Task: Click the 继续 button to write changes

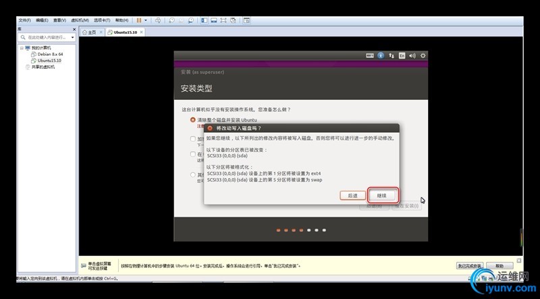Action: (381, 195)
